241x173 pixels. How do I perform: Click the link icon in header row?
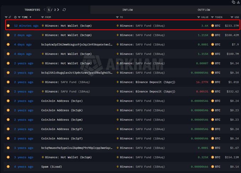[x=10, y=17]
